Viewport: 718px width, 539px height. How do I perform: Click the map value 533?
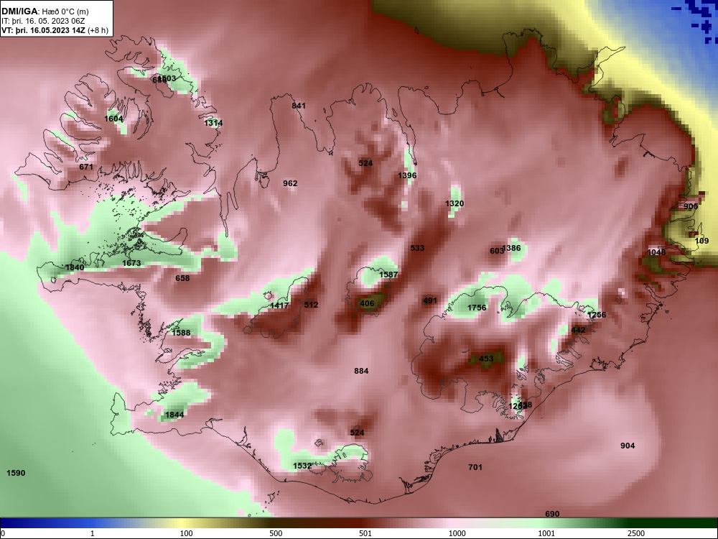pyautogui.click(x=417, y=248)
